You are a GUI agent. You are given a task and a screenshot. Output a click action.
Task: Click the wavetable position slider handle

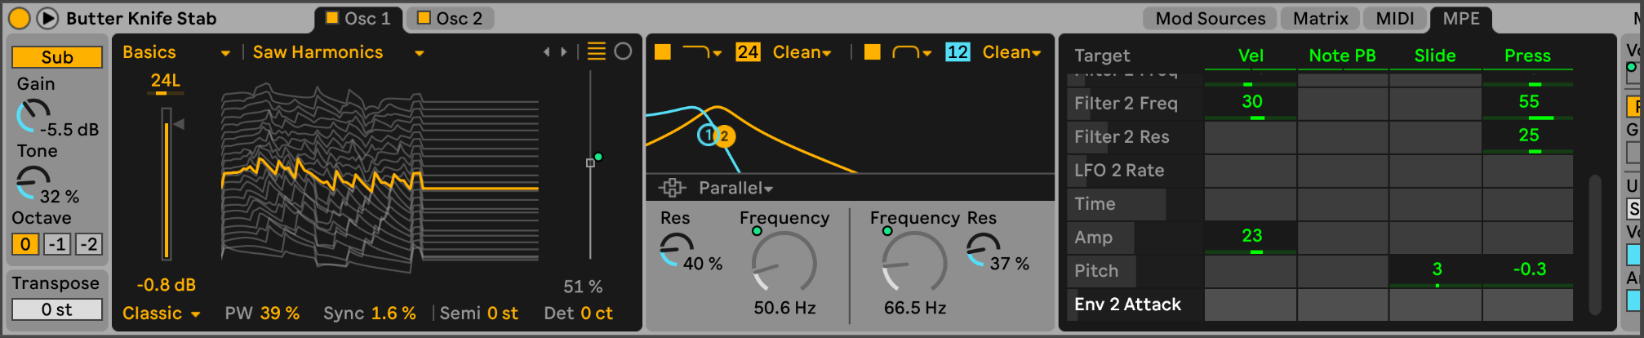point(590,162)
